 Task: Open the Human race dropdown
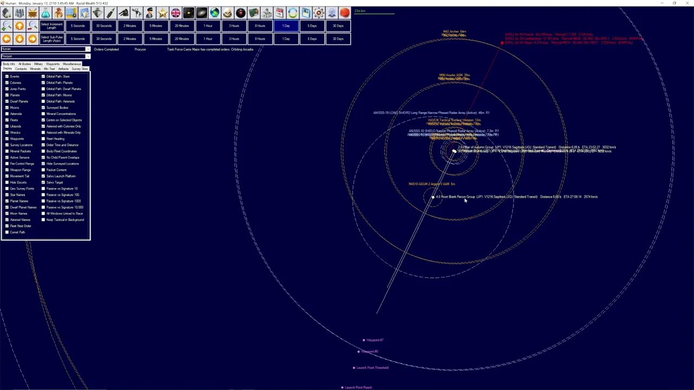point(46,49)
